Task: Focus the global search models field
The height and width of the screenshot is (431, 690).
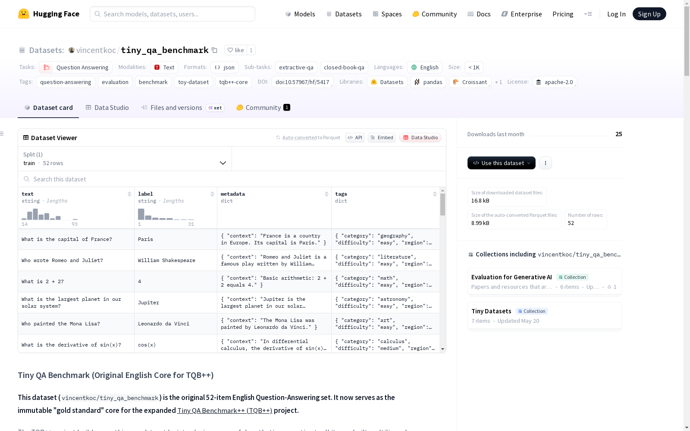Action: [172, 14]
